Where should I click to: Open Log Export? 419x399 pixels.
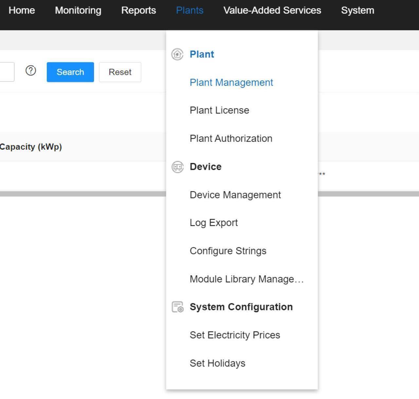point(213,223)
